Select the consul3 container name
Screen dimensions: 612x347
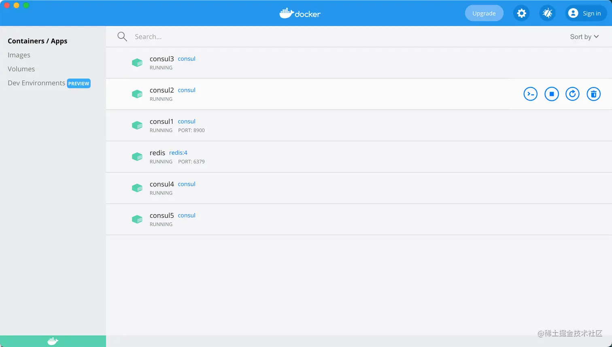(161, 59)
